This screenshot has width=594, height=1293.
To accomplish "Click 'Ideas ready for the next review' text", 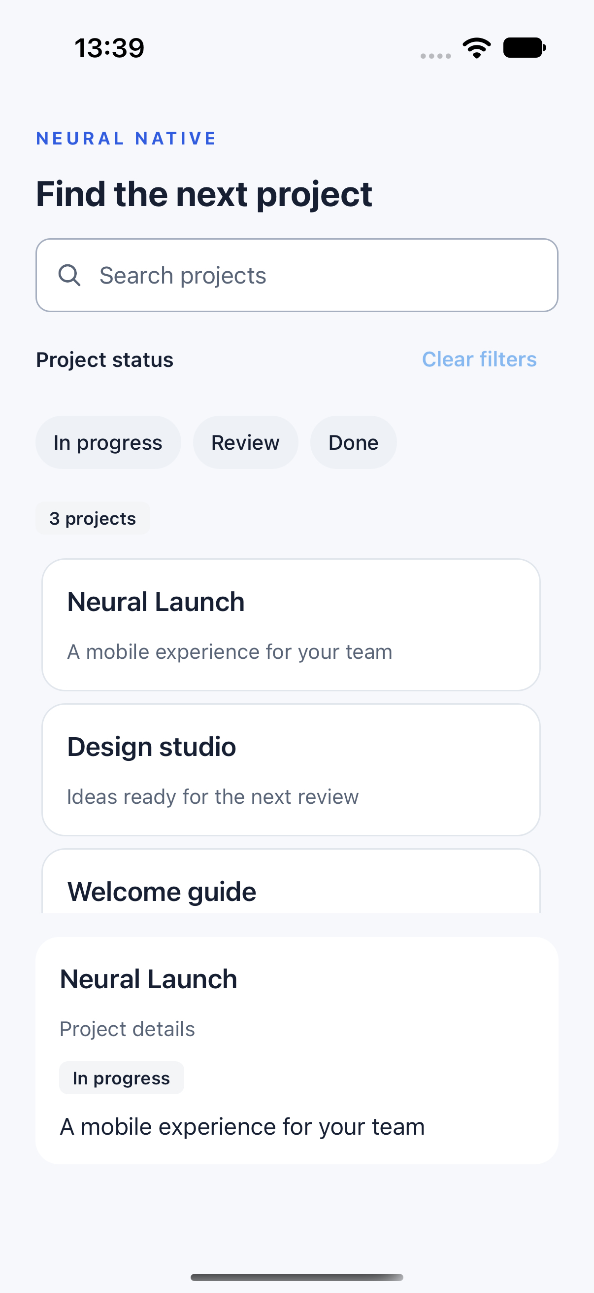I will (213, 796).
